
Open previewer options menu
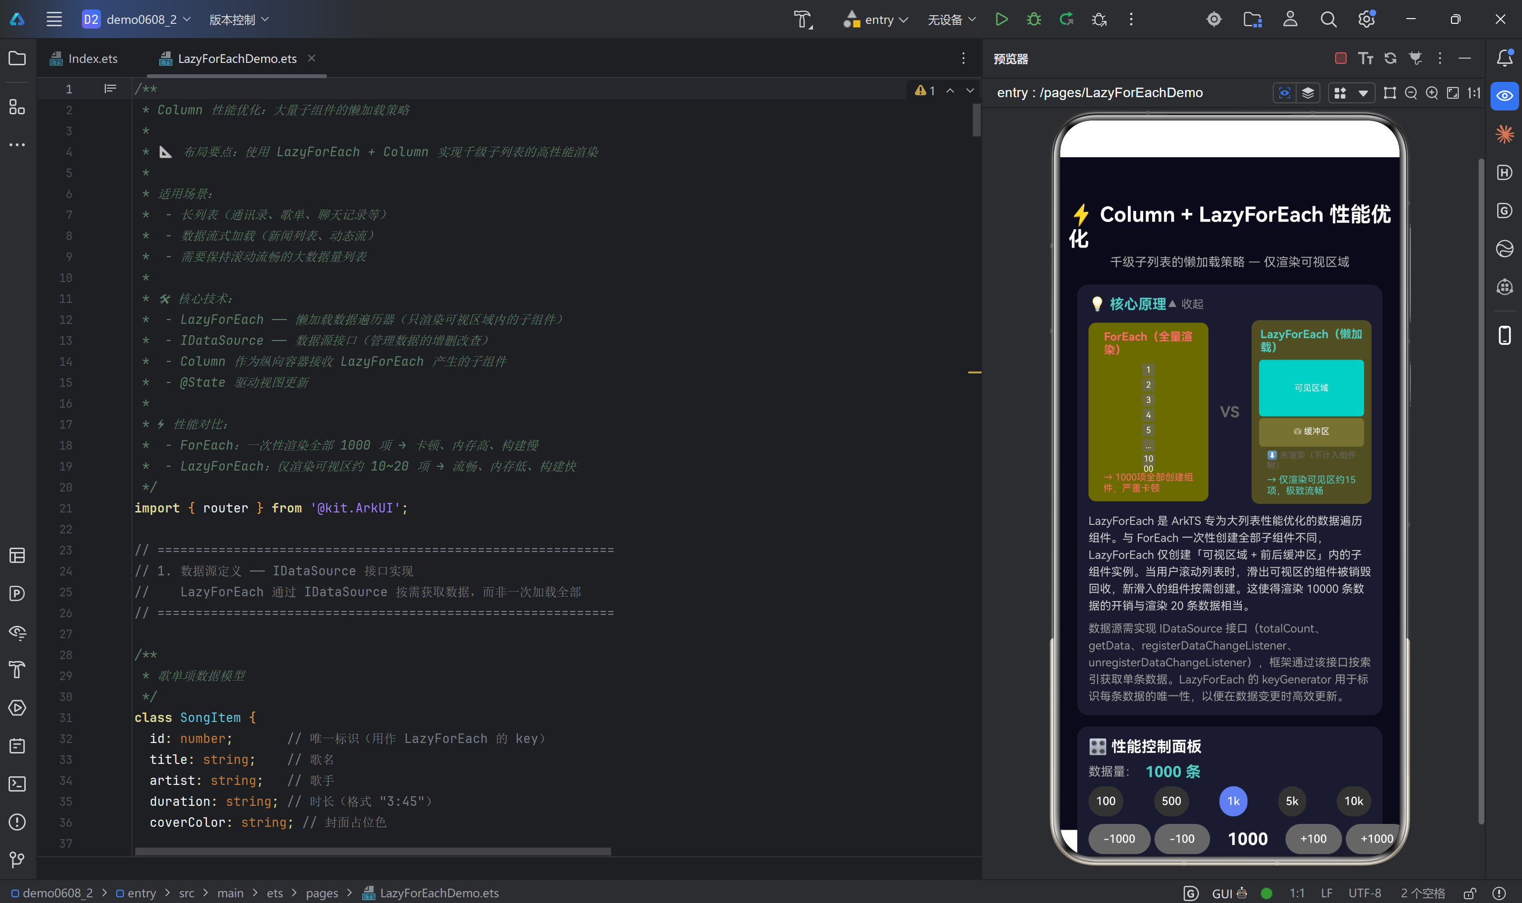(1440, 59)
